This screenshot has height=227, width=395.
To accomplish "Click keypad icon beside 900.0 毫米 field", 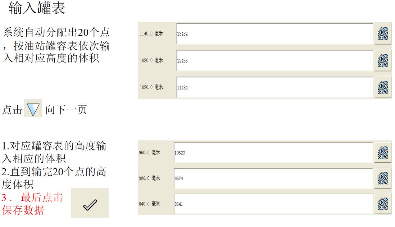I will [x=383, y=178].
